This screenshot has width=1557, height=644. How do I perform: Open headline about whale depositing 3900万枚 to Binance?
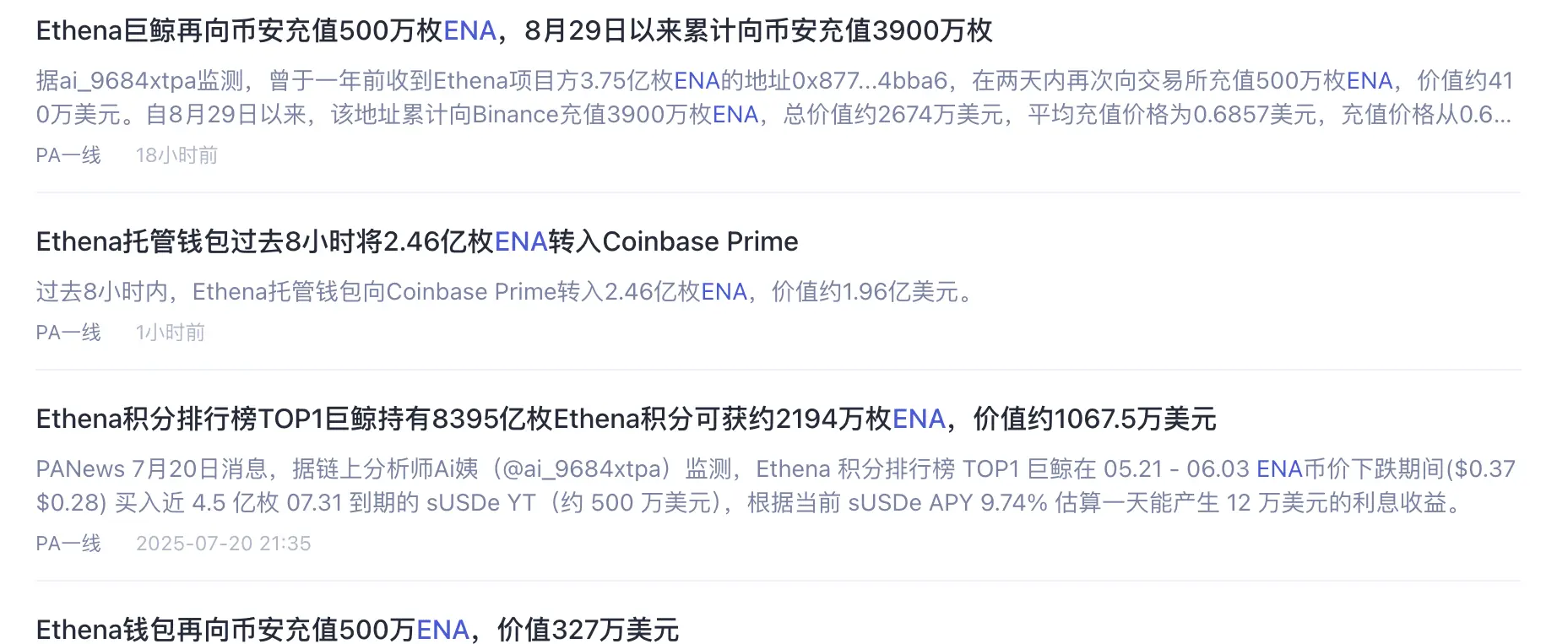[x=513, y=31]
